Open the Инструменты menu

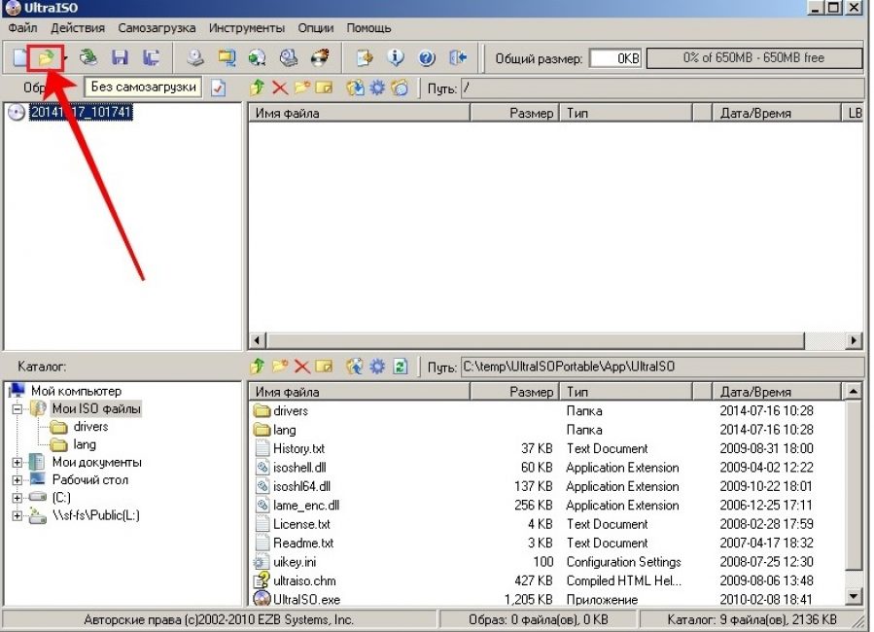(x=246, y=28)
